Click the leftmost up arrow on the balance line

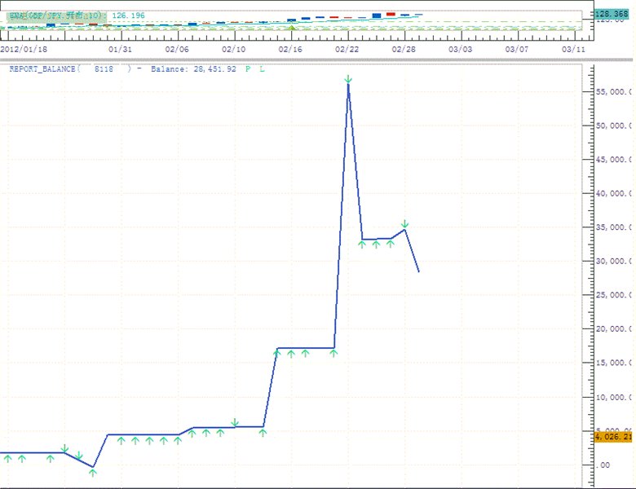(7, 459)
